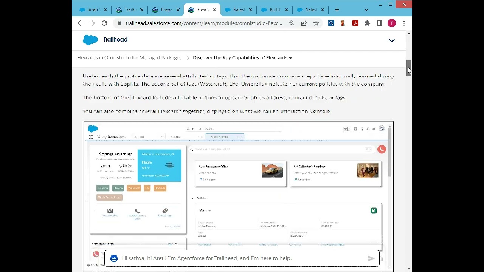The image size is (484, 272).
Task: Click the Trailhead Salesforce cloud logo
Action: click(x=90, y=40)
